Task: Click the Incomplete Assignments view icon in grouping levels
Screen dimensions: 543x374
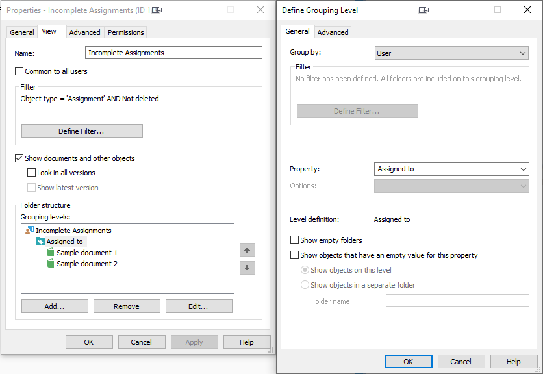Action: coord(29,231)
